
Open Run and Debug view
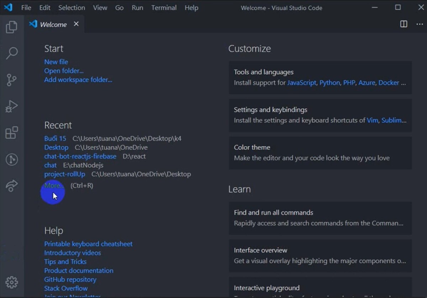(x=12, y=106)
